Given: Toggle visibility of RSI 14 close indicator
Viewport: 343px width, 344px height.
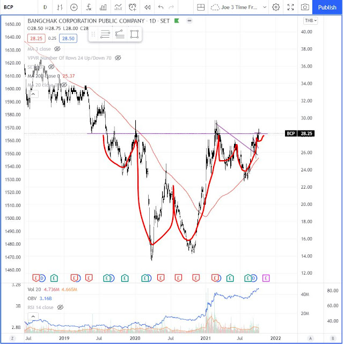Looking at the screenshot, I should (60, 307).
